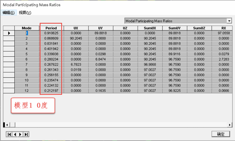Image resolution: width=235 pixels, height=141 pixels.
Task: Open the 视图(V) menu
Action: pyautogui.click(x=25, y=13)
